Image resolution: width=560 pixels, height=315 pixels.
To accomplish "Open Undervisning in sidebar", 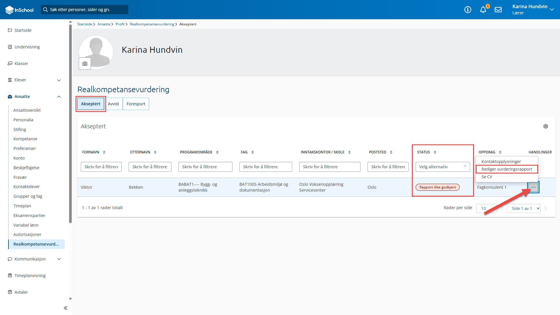I will (27, 47).
